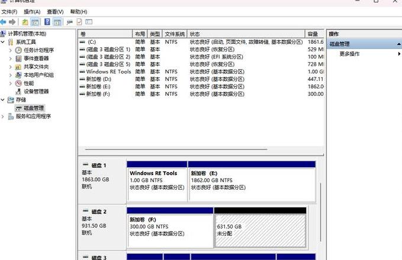Image resolution: width=402 pixels, height=260 pixels.
Task: Open 本地用户和组 in the tree
Action: 38,75
